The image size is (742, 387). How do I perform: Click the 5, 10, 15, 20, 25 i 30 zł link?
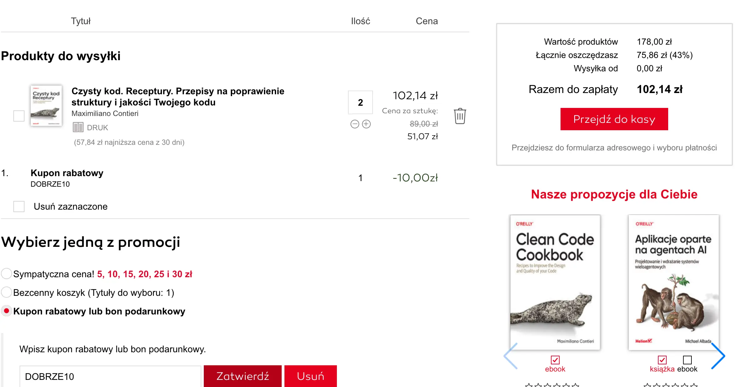pos(145,274)
